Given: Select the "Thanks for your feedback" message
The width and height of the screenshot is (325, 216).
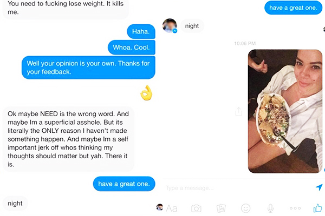Looking at the screenshot, I should click(88, 67).
